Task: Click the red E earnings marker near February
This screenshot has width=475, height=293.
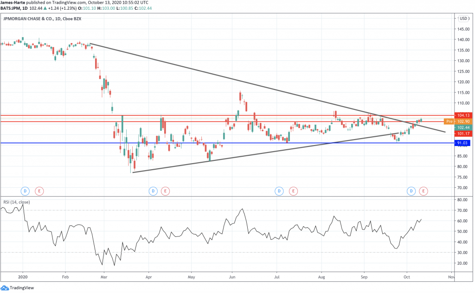Action: click(x=39, y=191)
